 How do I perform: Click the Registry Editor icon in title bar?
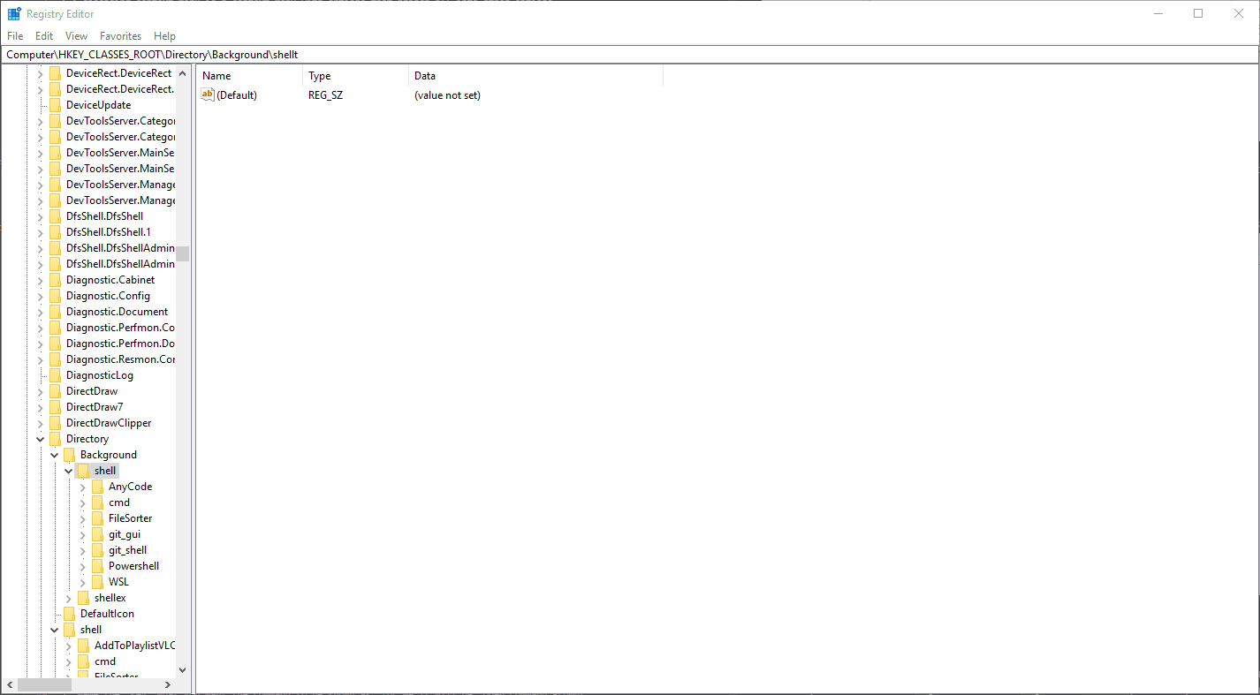point(13,13)
